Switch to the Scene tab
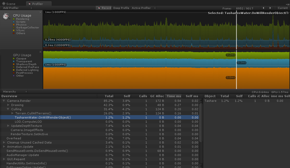290x168 pixels. point(9,4)
